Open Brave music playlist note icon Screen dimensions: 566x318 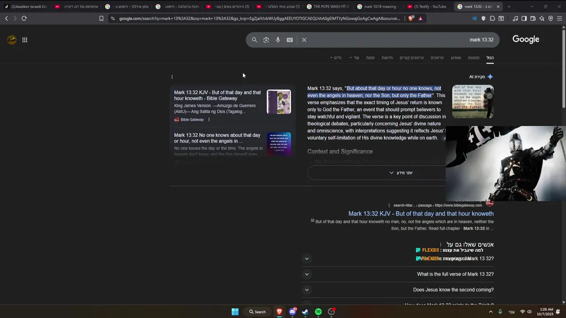click(x=515, y=19)
